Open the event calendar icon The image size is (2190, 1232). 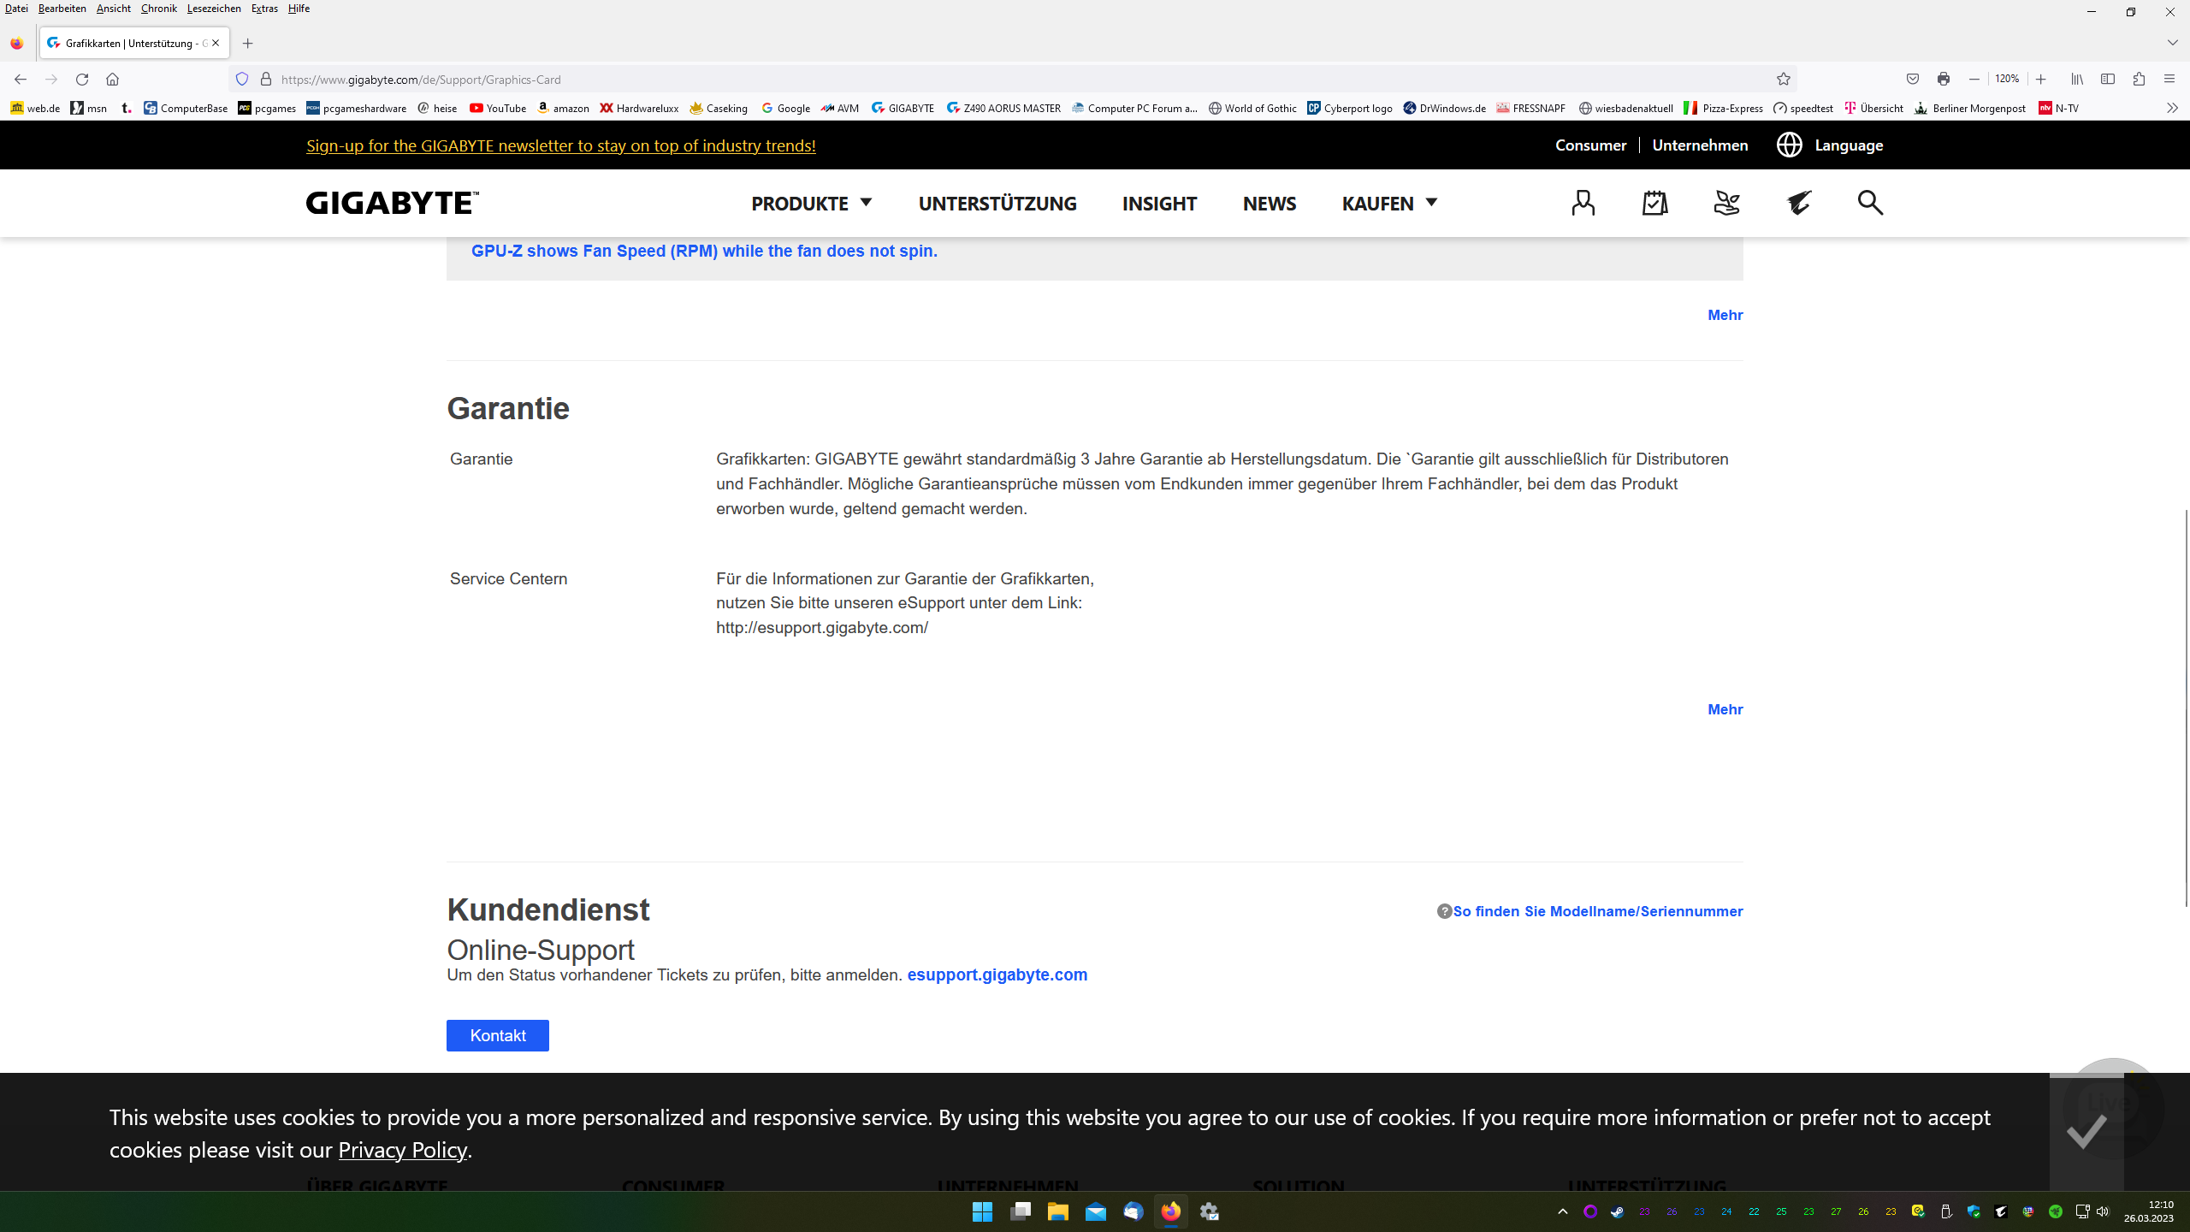coord(1654,203)
